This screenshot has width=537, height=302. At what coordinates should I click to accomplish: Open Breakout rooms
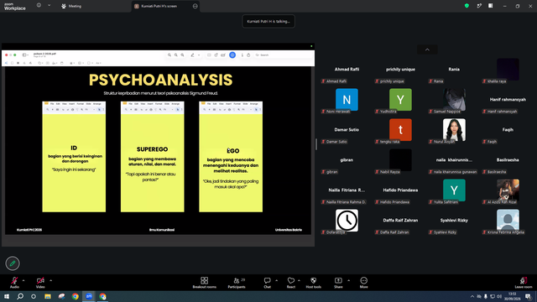pyautogui.click(x=205, y=283)
